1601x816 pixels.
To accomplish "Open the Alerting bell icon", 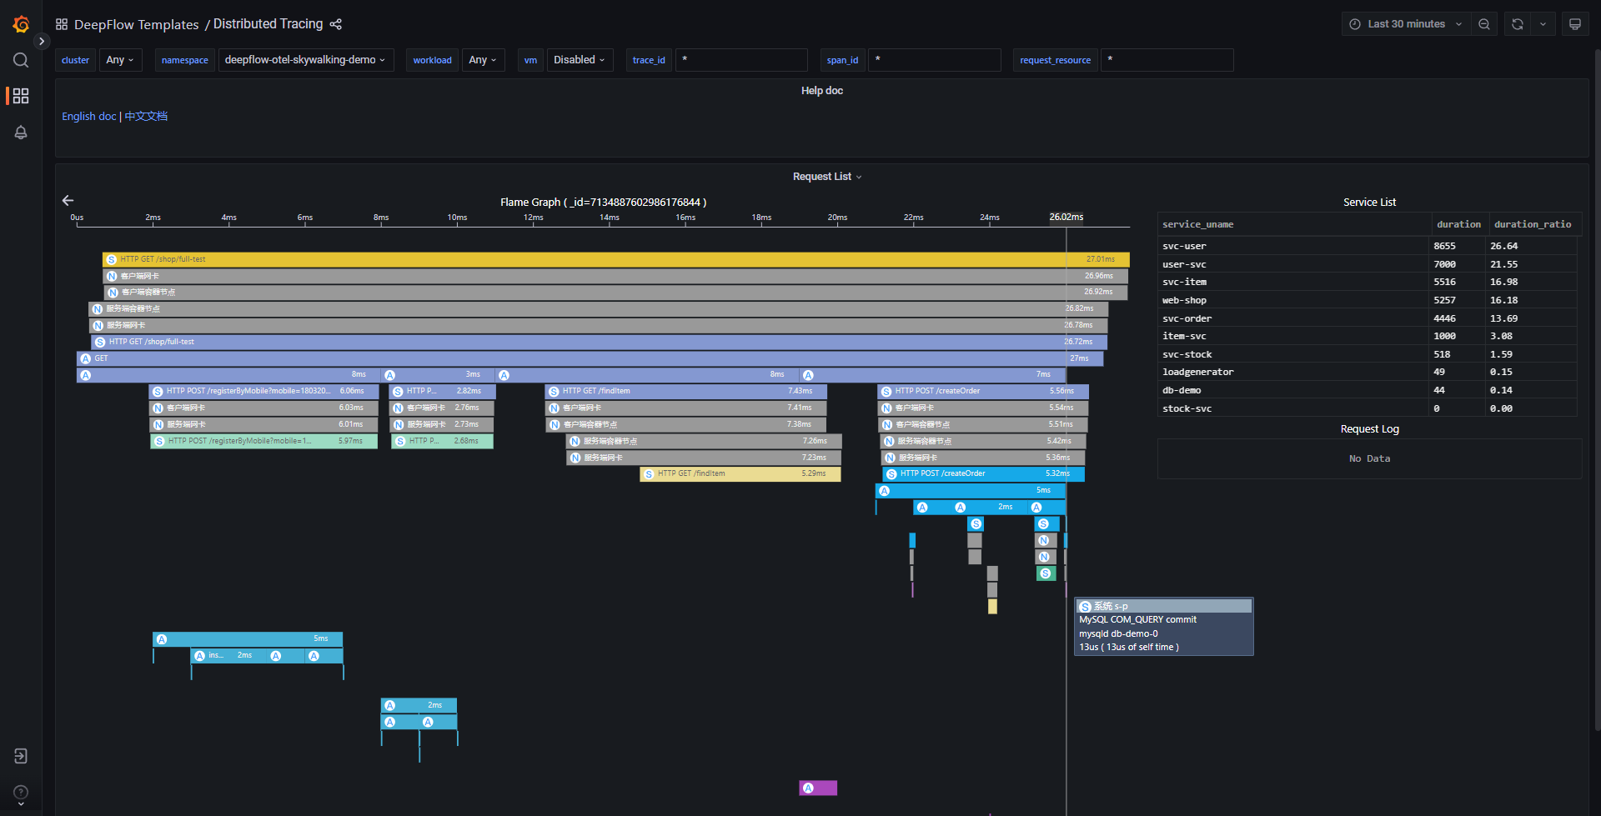I will pos(21,133).
